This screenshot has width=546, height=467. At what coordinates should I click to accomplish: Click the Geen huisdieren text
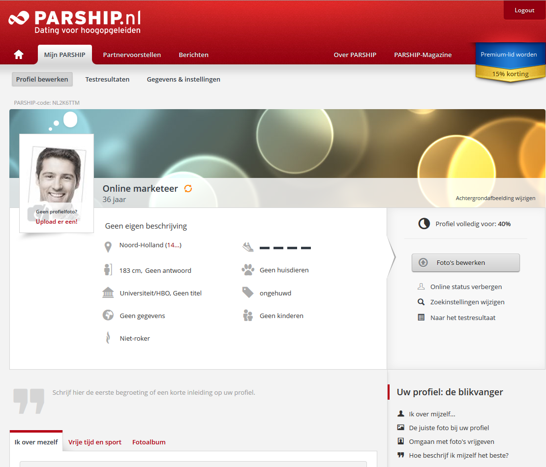tap(284, 270)
